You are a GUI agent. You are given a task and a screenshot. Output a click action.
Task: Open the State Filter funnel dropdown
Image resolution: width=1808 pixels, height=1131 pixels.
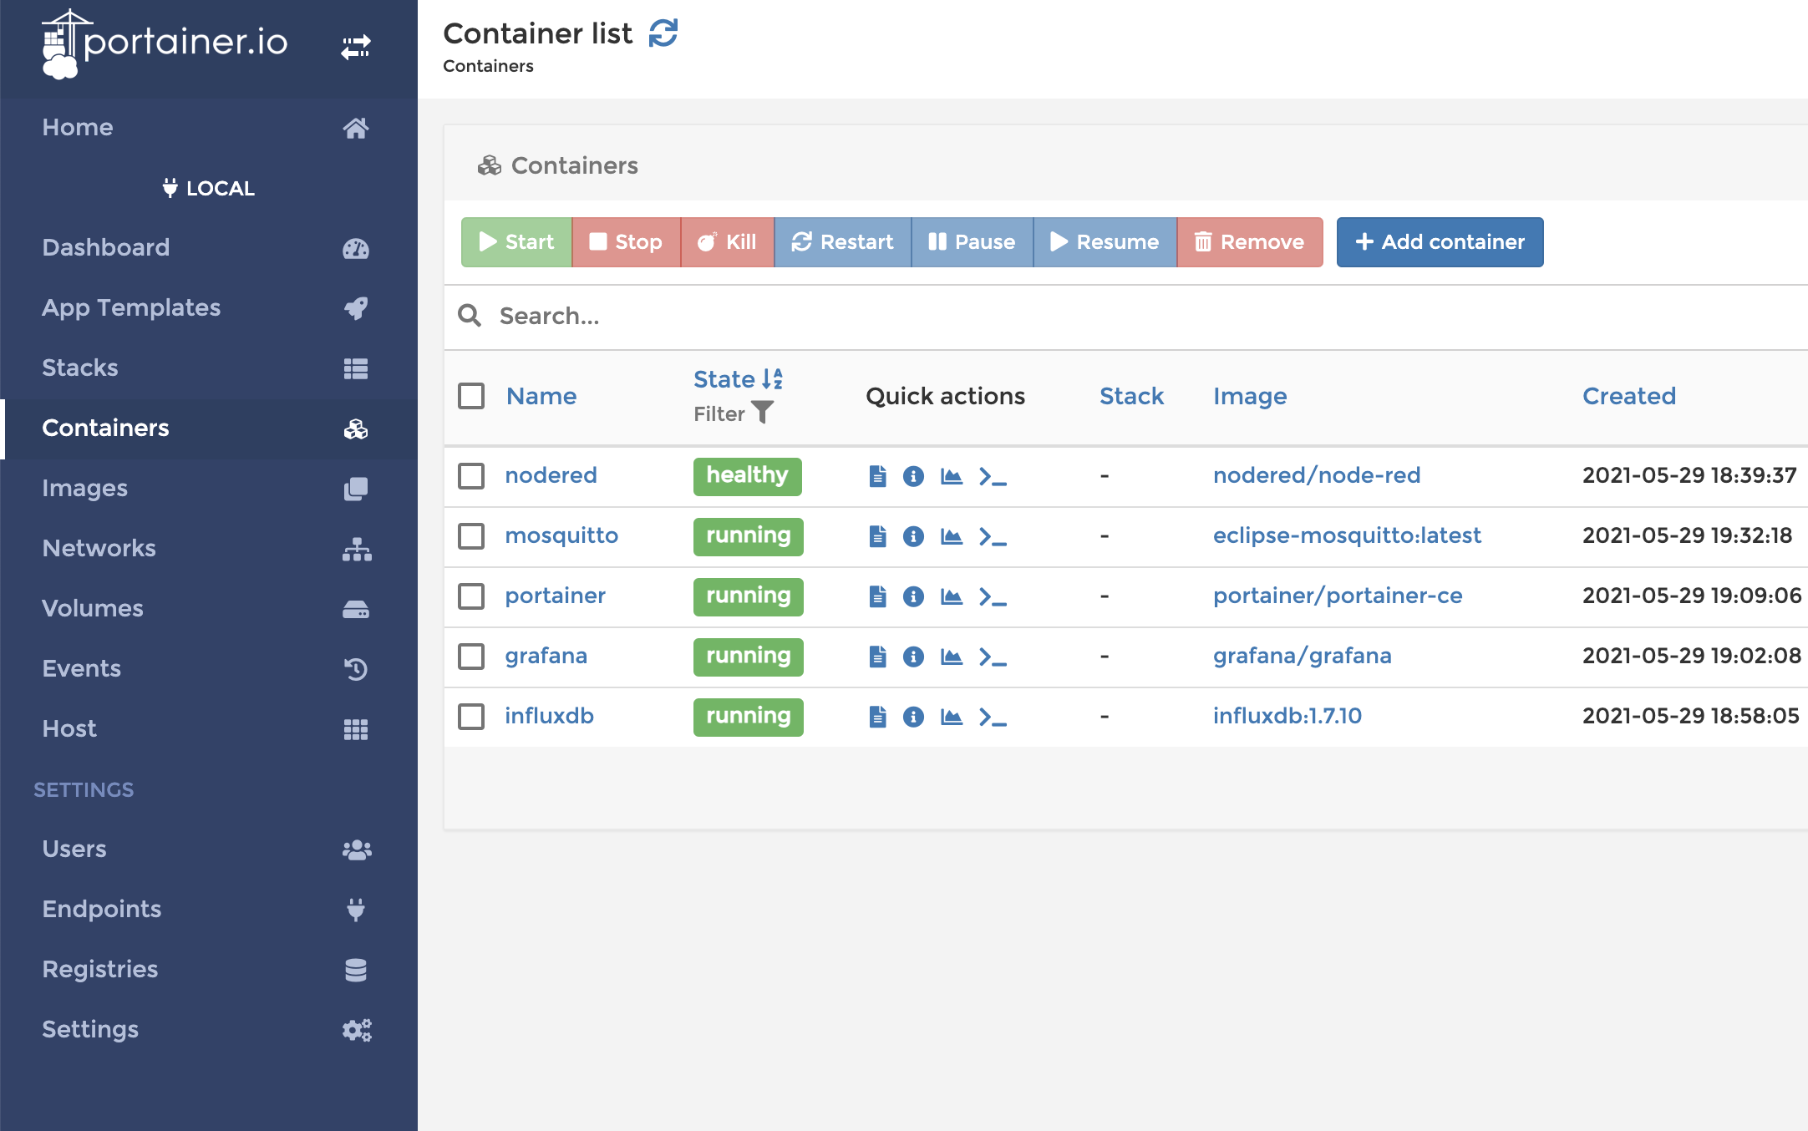pos(763,413)
